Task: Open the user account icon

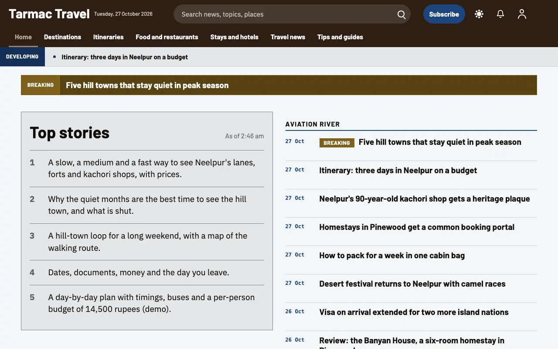Action: (x=522, y=14)
